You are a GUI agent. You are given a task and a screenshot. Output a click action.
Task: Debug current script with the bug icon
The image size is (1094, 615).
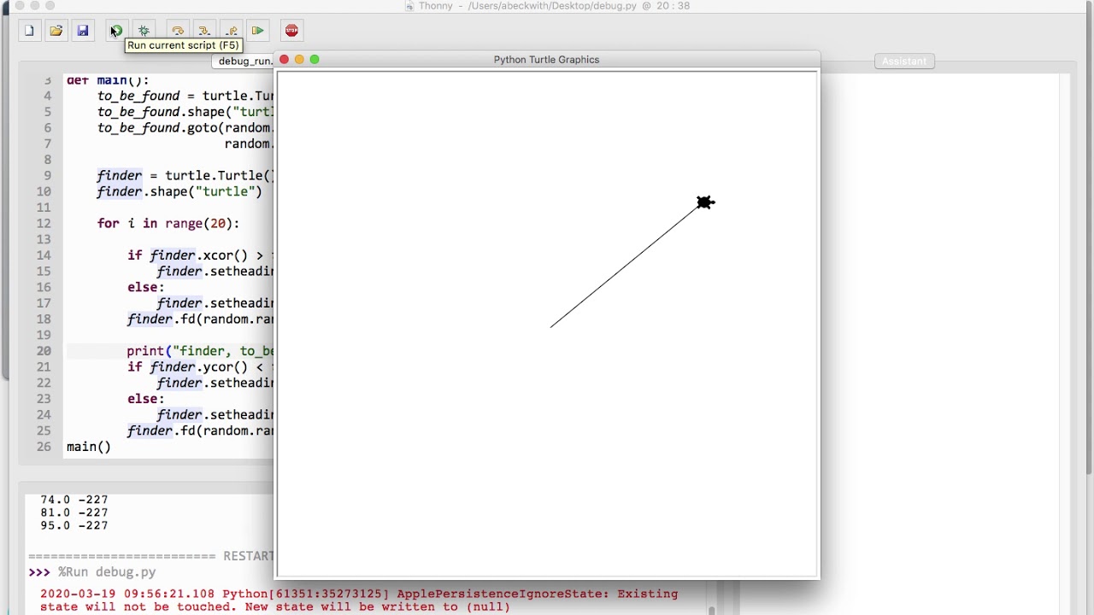click(144, 31)
